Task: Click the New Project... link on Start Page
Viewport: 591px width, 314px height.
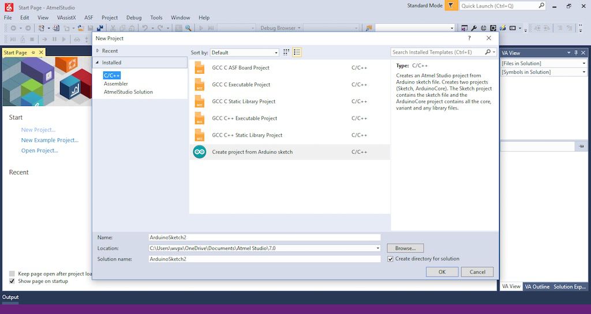Action: (38, 130)
